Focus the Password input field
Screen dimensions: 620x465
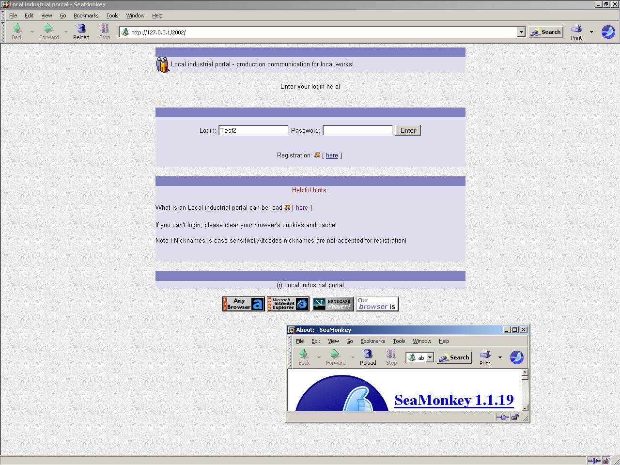pyautogui.click(x=357, y=130)
